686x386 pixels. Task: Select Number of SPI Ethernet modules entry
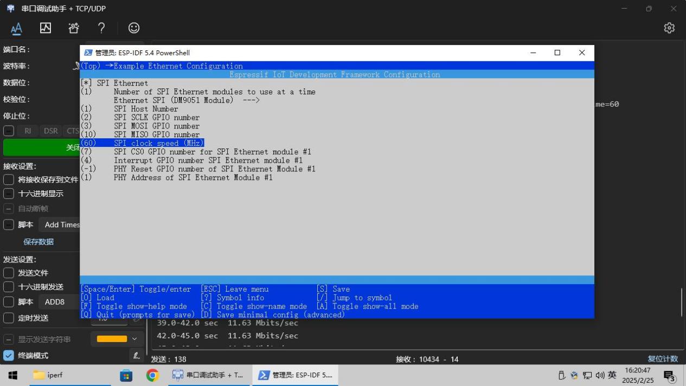pos(197,92)
